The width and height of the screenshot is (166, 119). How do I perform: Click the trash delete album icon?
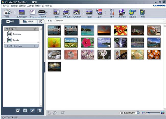click(x=40, y=111)
